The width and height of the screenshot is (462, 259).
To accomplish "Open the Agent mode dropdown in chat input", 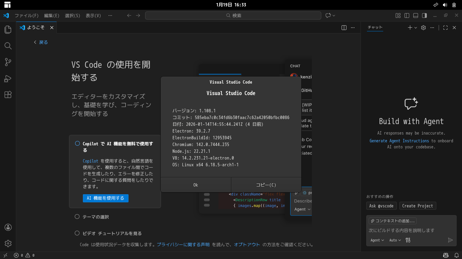I will click(377, 240).
